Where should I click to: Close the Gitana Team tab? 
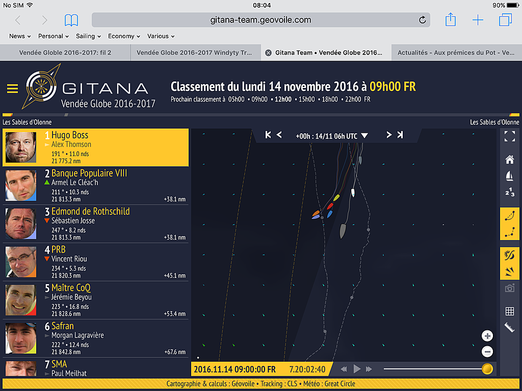pyautogui.click(x=268, y=53)
